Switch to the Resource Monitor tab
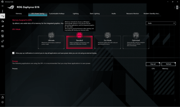Screen dimensions: 180x107 point(132,14)
